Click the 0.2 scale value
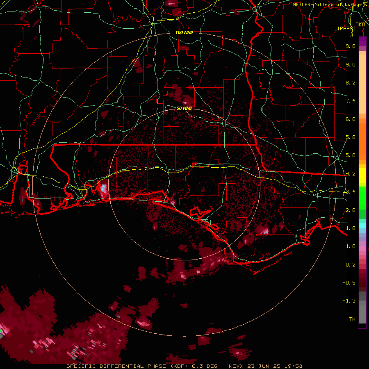This screenshot has width=369, height=369. point(351,265)
